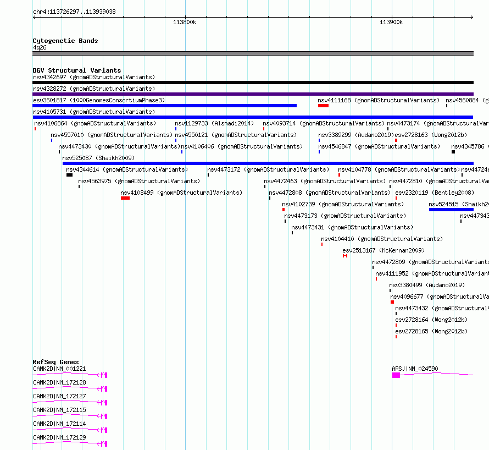Open the nsv4473431 variant label

(x=352, y=227)
